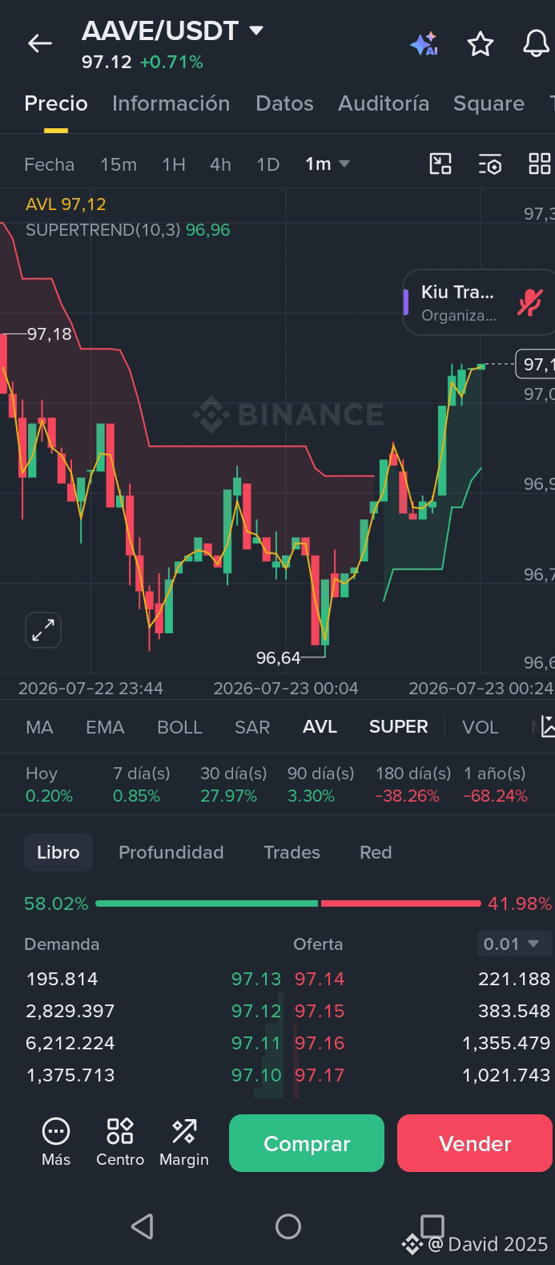The height and width of the screenshot is (1265, 555).
Task: Select the 97.10 bid price
Action: click(x=256, y=1075)
